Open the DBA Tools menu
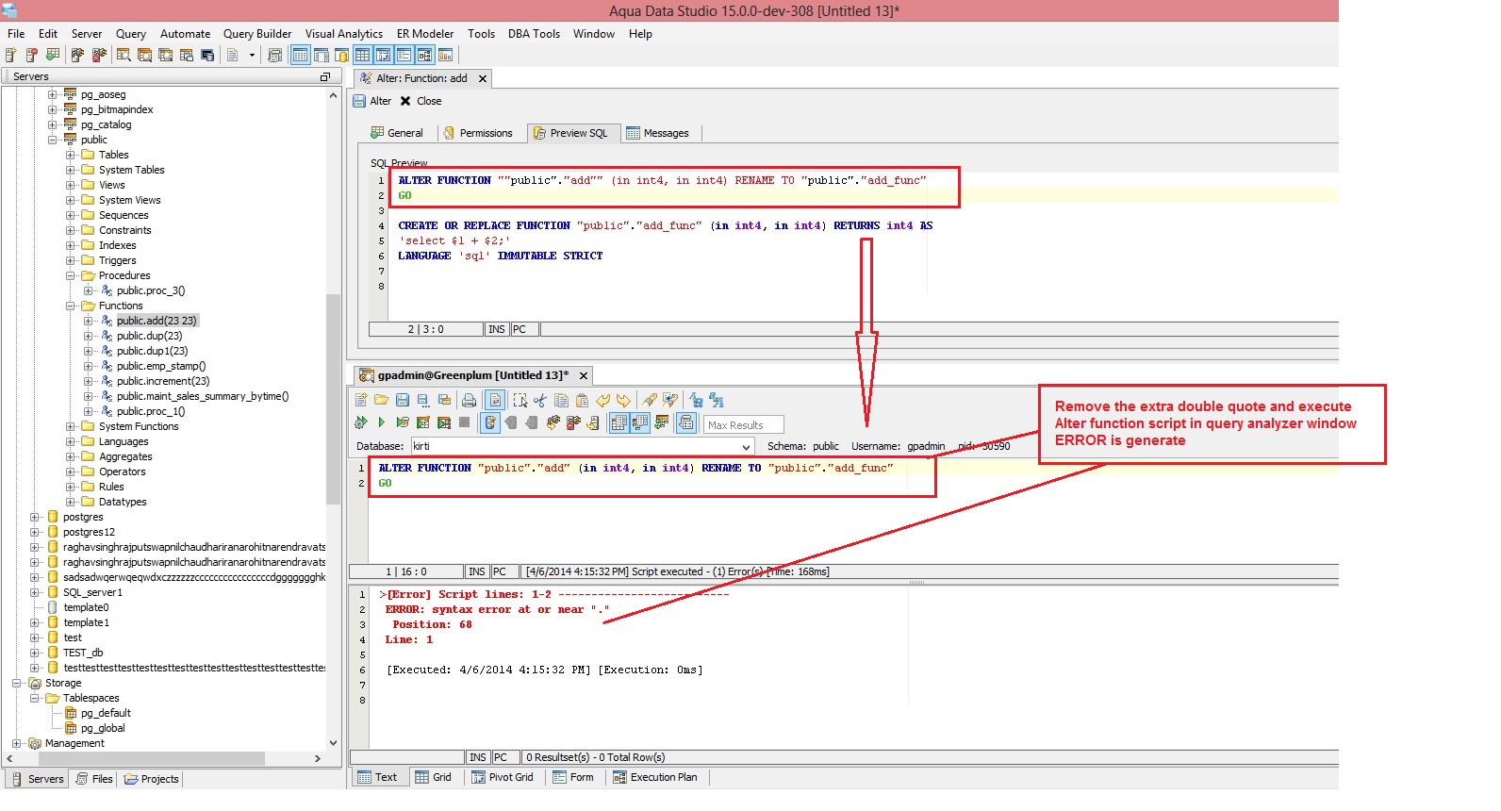Screen dimensions: 1501x811 [534, 34]
